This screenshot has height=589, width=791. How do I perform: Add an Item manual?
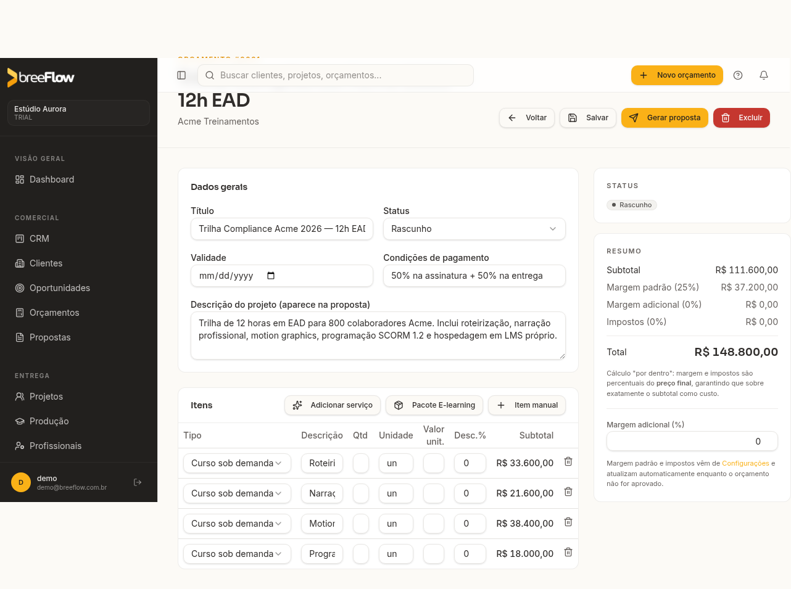point(527,405)
